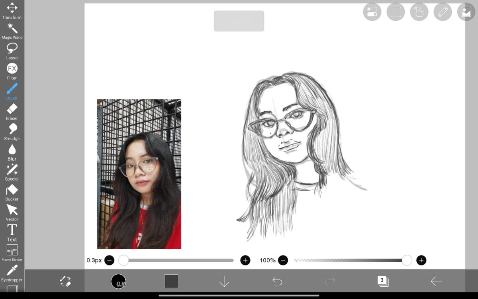
Task: Open brush settings showing 0.3 size
Action: 118,281
